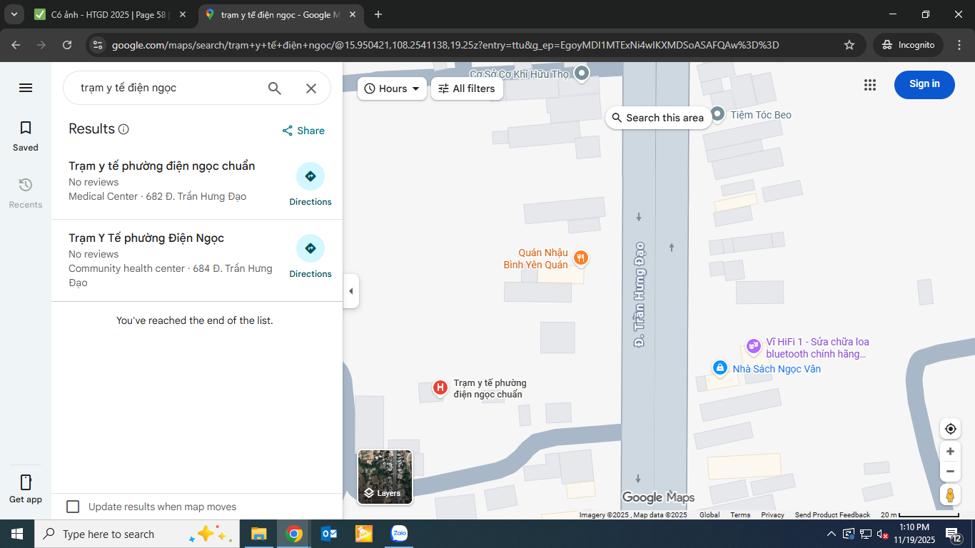The height and width of the screenshot is (548, 975).
Task: Open the All filters options
Action: 467,88
